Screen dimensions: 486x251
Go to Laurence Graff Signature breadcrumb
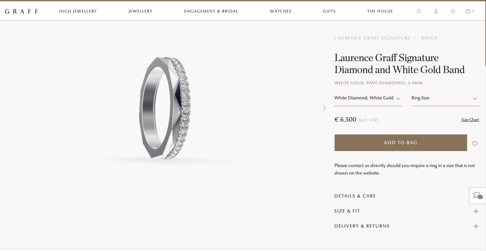[372, 38]
